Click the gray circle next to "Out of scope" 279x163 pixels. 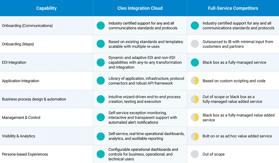click(195, 154)
